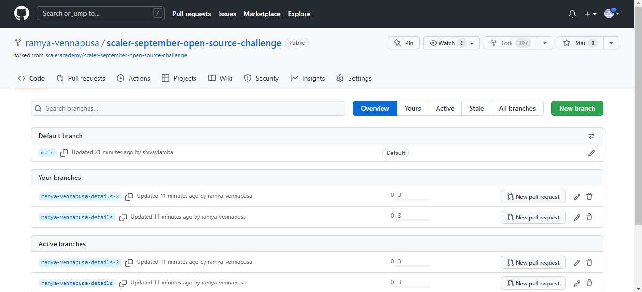Click the Public visibility badge
The image size is (642, 292).
[297, 43]
